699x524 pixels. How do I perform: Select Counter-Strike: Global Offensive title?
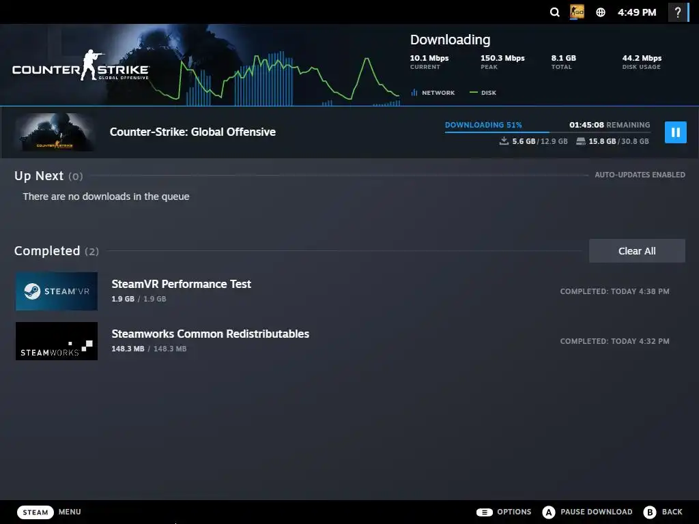point(192,132)
